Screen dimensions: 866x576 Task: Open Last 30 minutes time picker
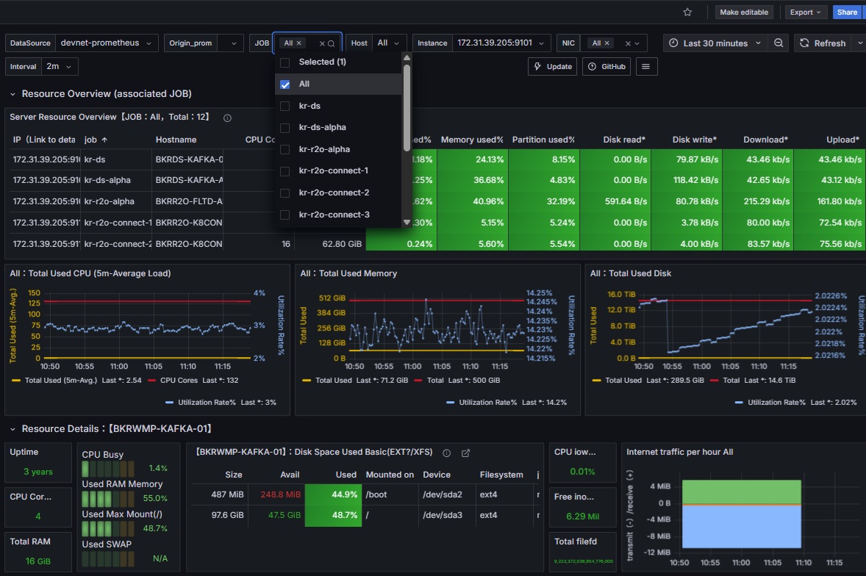(715, 43)
